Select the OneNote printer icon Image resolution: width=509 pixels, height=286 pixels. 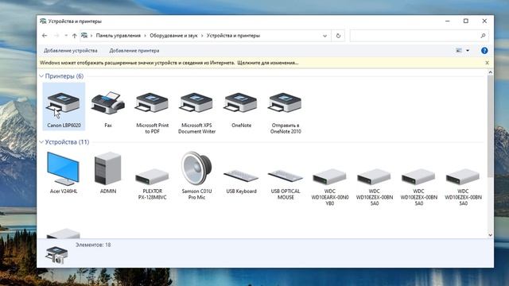(241, 102)
